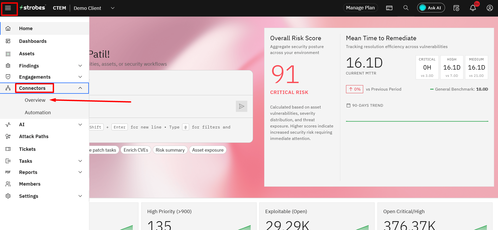Expand the AI menu chevron

click(80, 125)
